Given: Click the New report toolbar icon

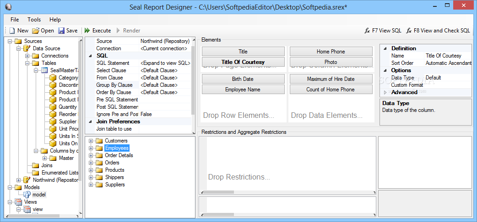Looking at the screenshot, I should click(12, 30).
